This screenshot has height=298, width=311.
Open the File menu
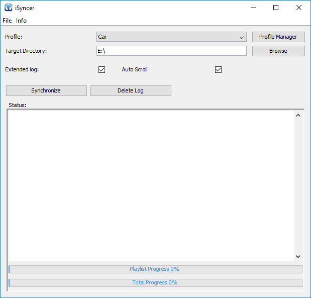coord(7,21)
